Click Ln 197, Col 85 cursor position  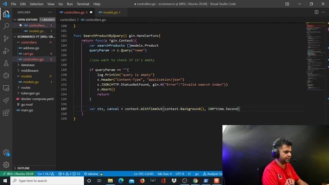(144, 174)
